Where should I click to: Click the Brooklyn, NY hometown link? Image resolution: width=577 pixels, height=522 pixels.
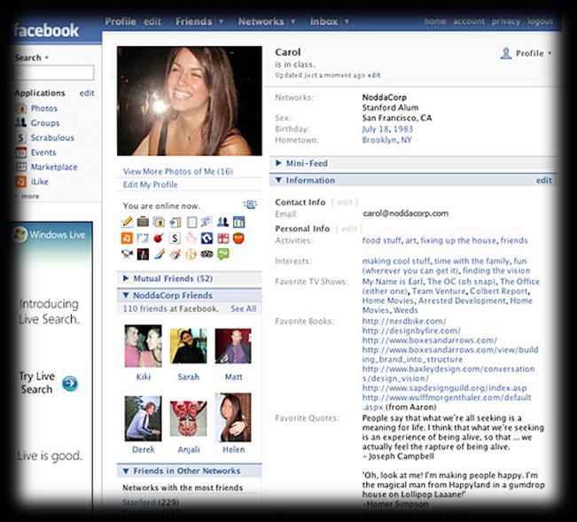tap(386, 140)
